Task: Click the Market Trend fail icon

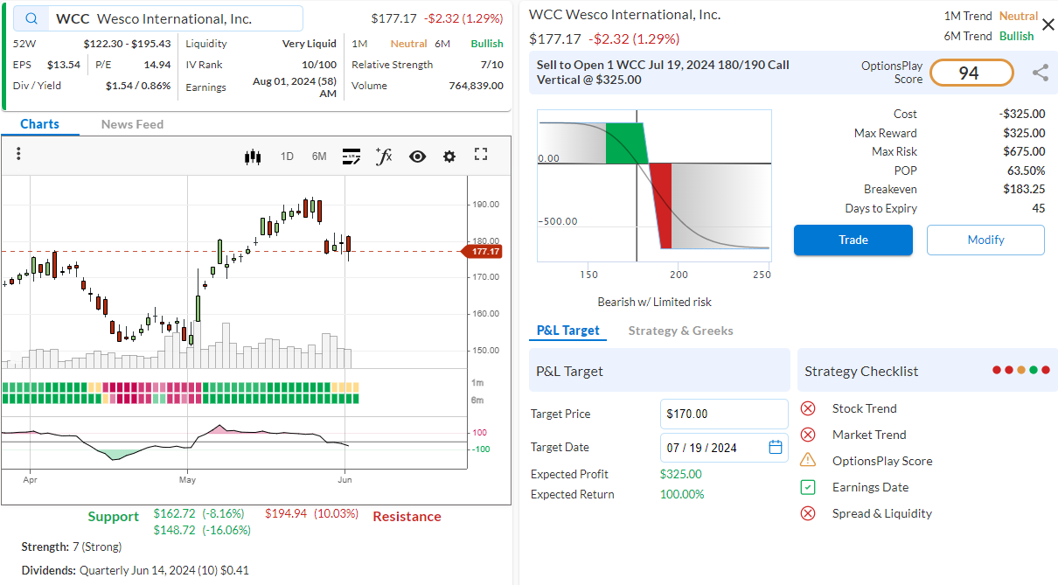Action: 808,435
